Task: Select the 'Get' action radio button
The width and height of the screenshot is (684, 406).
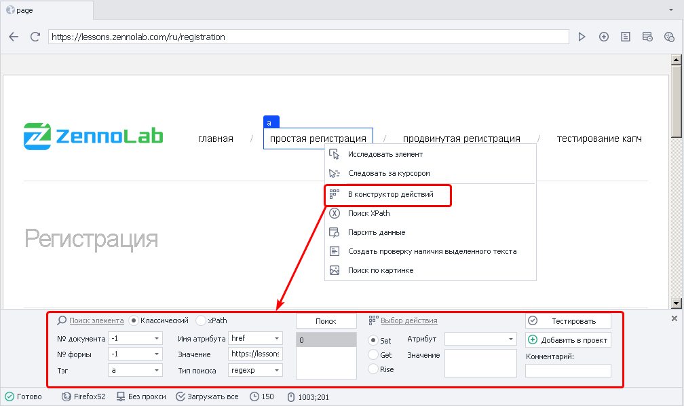Action: pyautogui.click(x=373, y=354)
